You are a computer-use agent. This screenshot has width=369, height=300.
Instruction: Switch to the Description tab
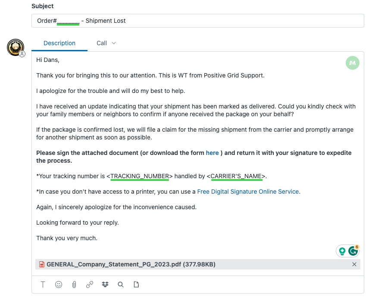(x=59, y=43)
